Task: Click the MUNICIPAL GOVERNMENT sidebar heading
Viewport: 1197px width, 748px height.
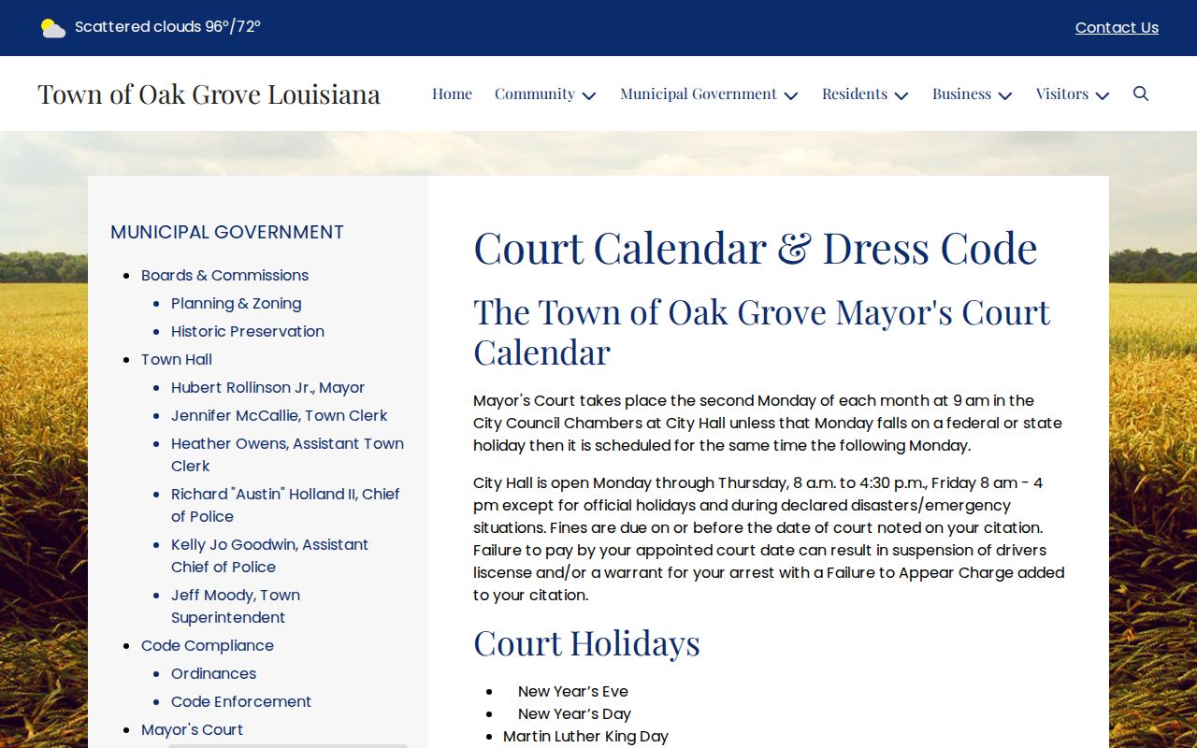Action: (227, 232)
